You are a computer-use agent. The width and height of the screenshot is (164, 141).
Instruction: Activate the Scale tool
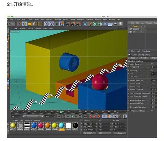pos(30,24)
